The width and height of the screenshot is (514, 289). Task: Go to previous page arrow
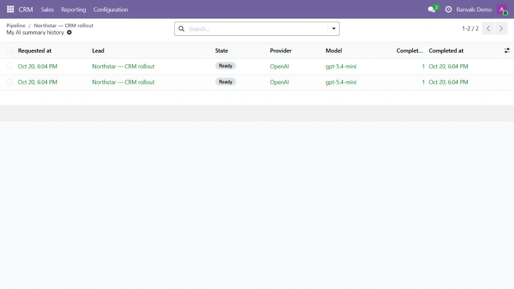tap(488, 28)
